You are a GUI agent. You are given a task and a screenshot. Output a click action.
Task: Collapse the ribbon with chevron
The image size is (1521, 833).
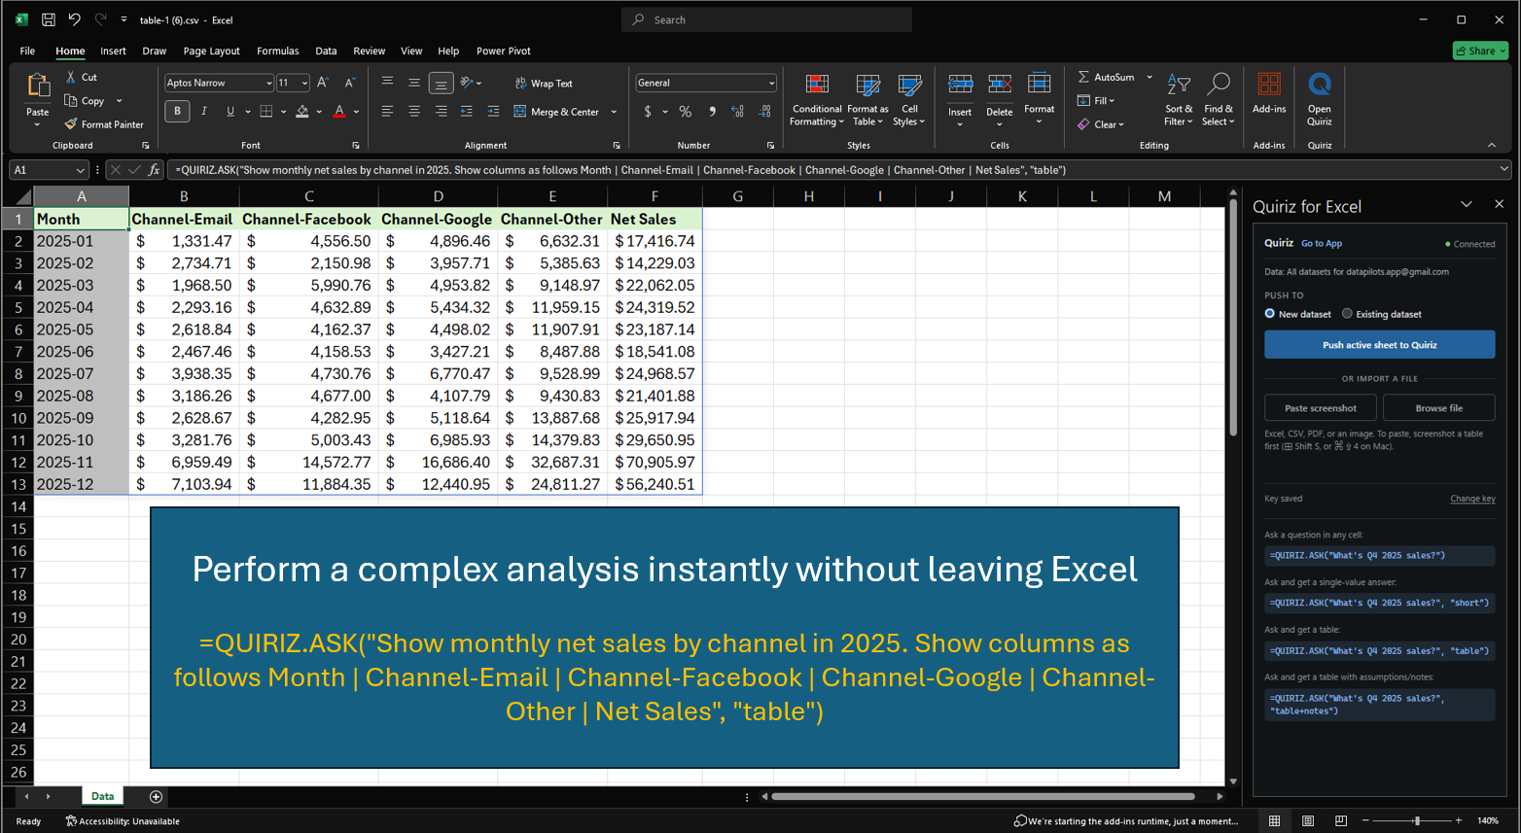pos(1492,145)
